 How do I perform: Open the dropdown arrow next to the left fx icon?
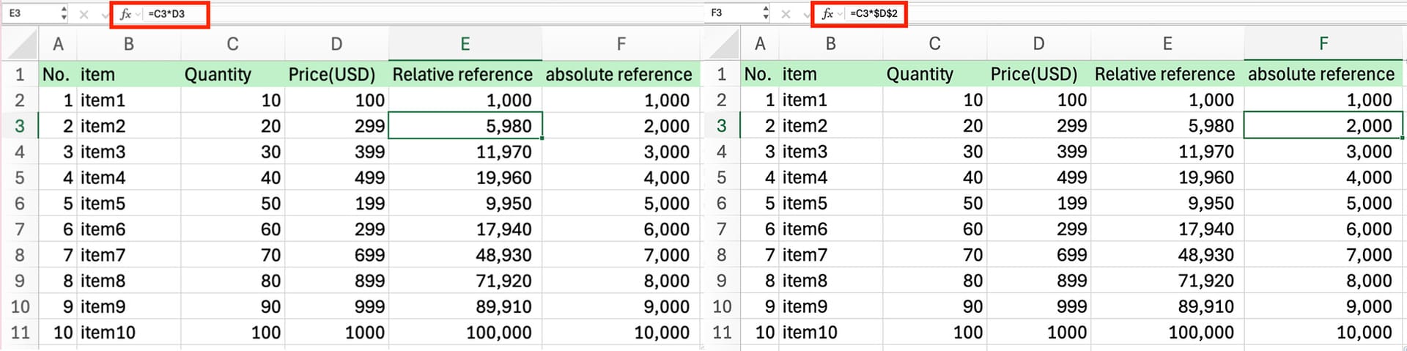(x=138, y=15)
